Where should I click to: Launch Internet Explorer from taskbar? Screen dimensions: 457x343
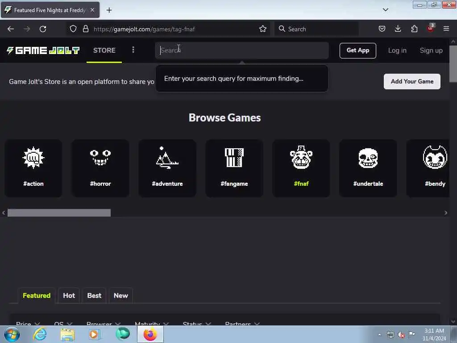pos(40,334)
